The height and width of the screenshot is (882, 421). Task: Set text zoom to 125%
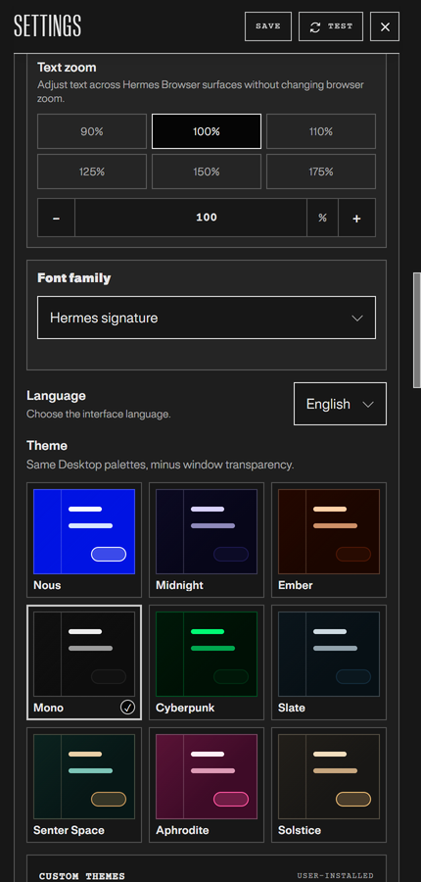[x=92, y=171]
